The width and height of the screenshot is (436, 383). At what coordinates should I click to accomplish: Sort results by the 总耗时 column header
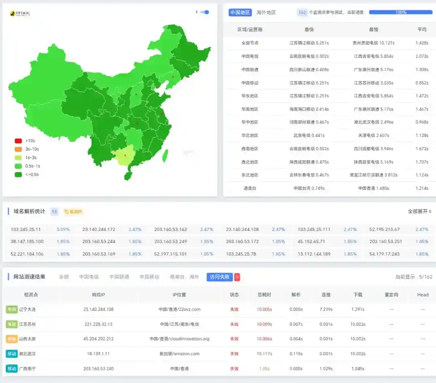coord(264,295)
